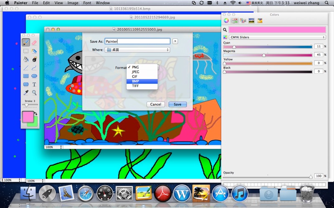The height and width of the screenshot is (208, 334).
Task: Choose JPEG in the Format list
Action: tap(142, 72)
